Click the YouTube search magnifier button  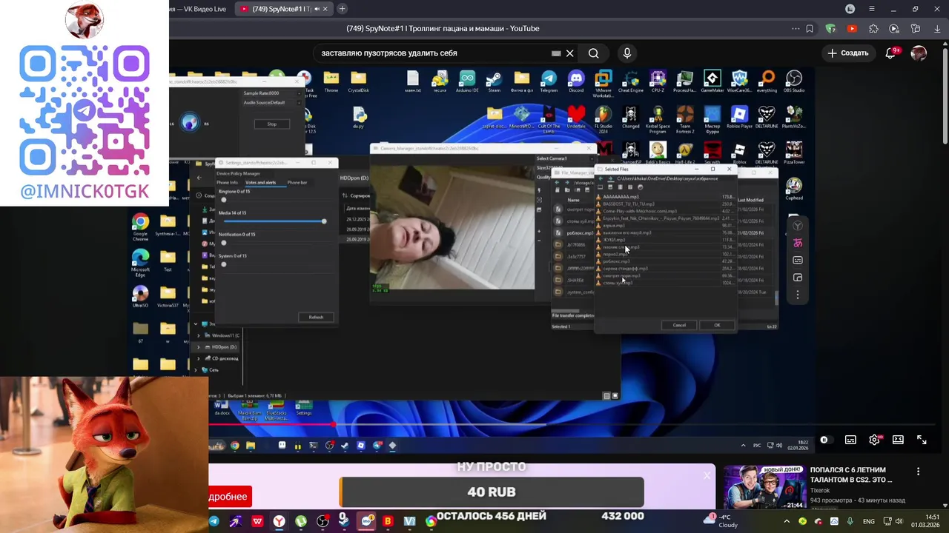tap(593, 53)
